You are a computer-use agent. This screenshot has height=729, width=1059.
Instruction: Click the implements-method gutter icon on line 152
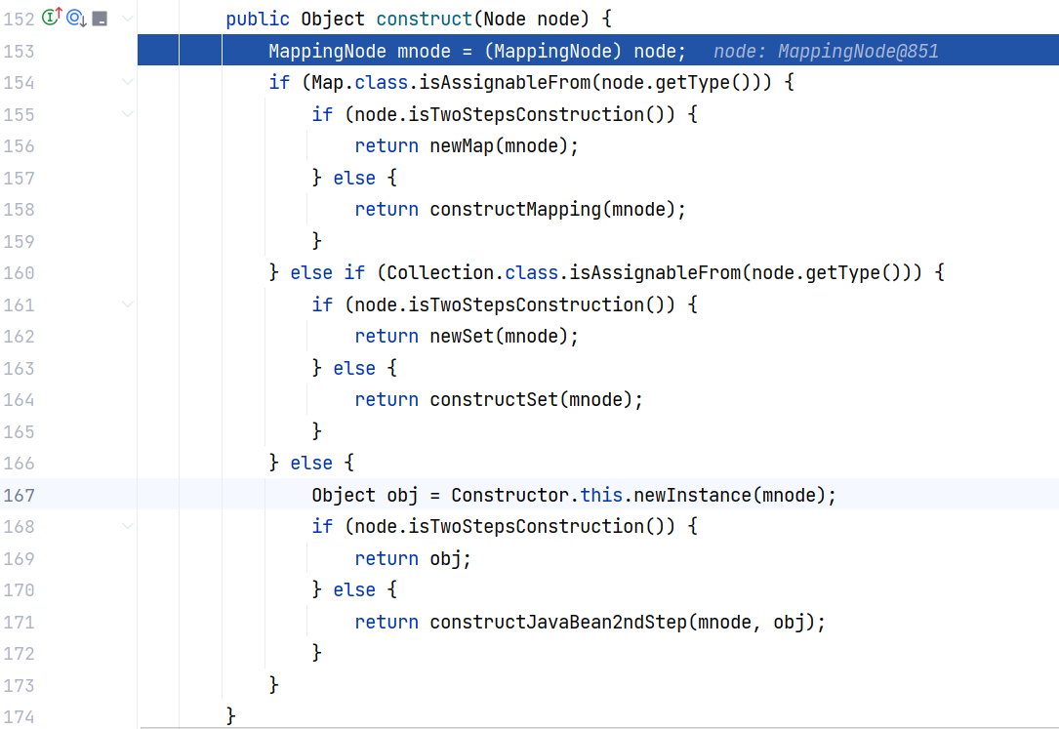click(x=52, y=17)
